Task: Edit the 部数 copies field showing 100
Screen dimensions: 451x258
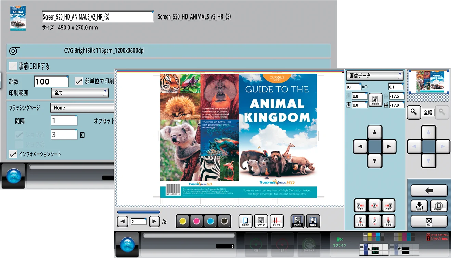Action: tap(51, 81)
